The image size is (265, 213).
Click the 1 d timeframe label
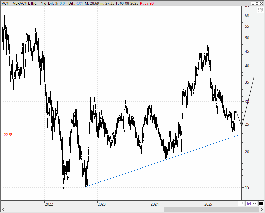point(44,3)
